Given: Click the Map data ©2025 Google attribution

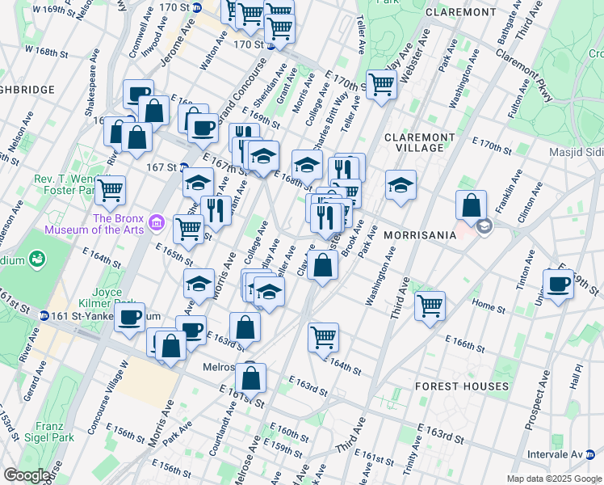Looking at the screenshot, I should pos(553,479).
